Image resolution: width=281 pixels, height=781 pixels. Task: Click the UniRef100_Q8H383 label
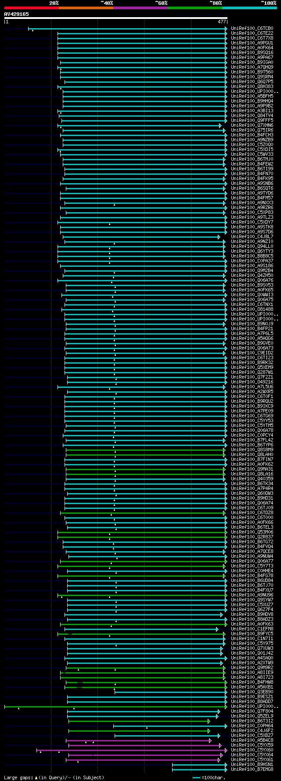coord(252,87)
